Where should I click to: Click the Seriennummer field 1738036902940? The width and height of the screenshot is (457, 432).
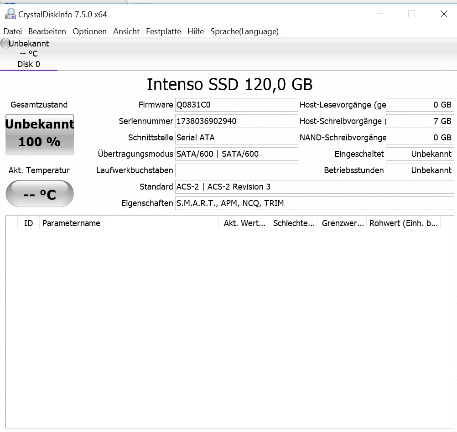tap(236, 121)
